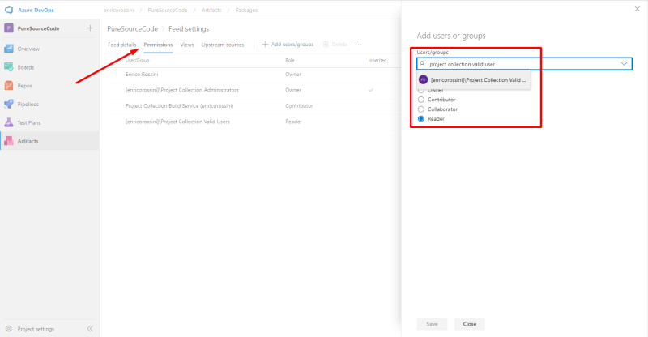Click the Azure DevOps title text
This screenshot has width=648, height=337.
[36, 10]
